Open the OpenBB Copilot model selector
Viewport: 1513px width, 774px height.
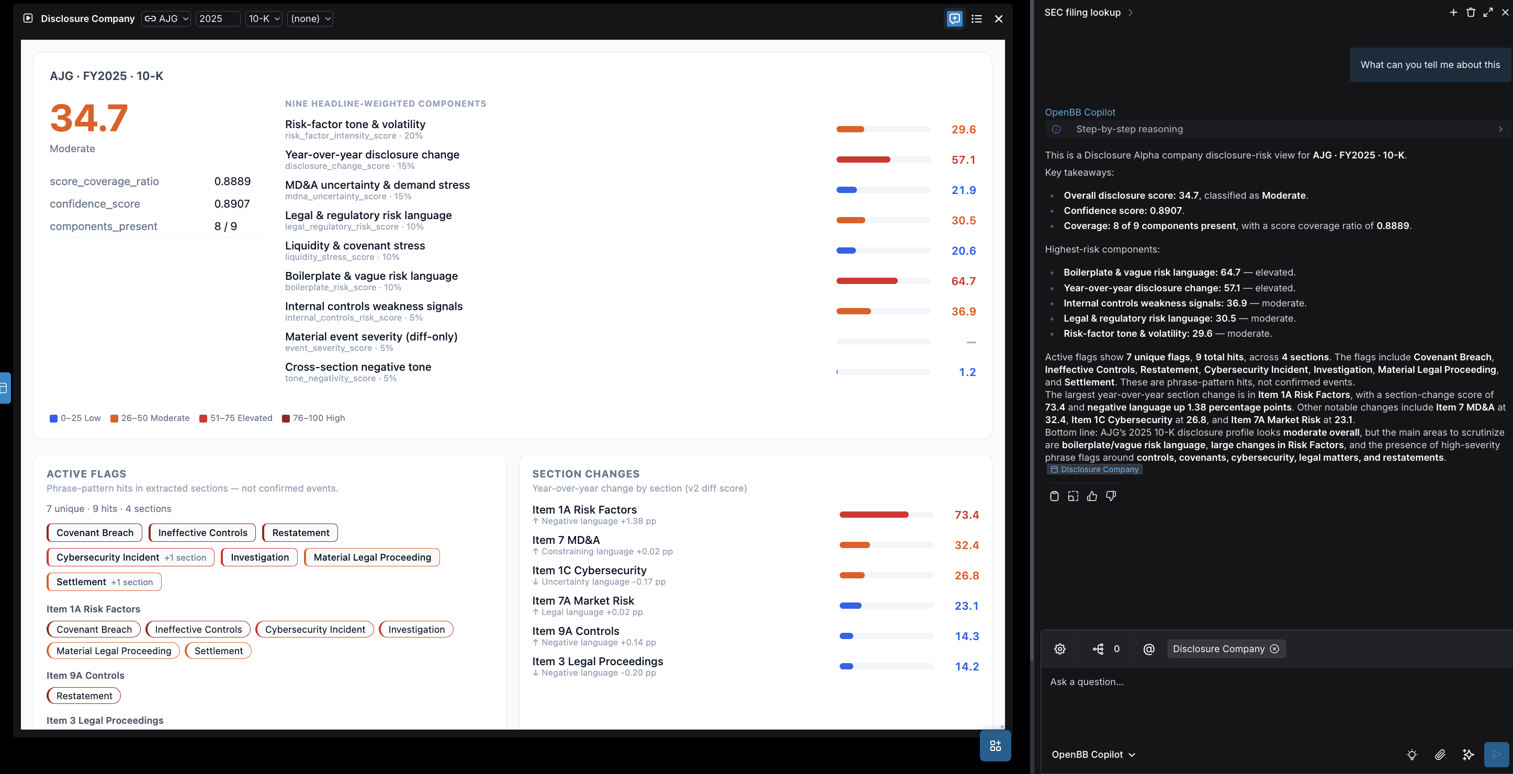click(1093, 755)
